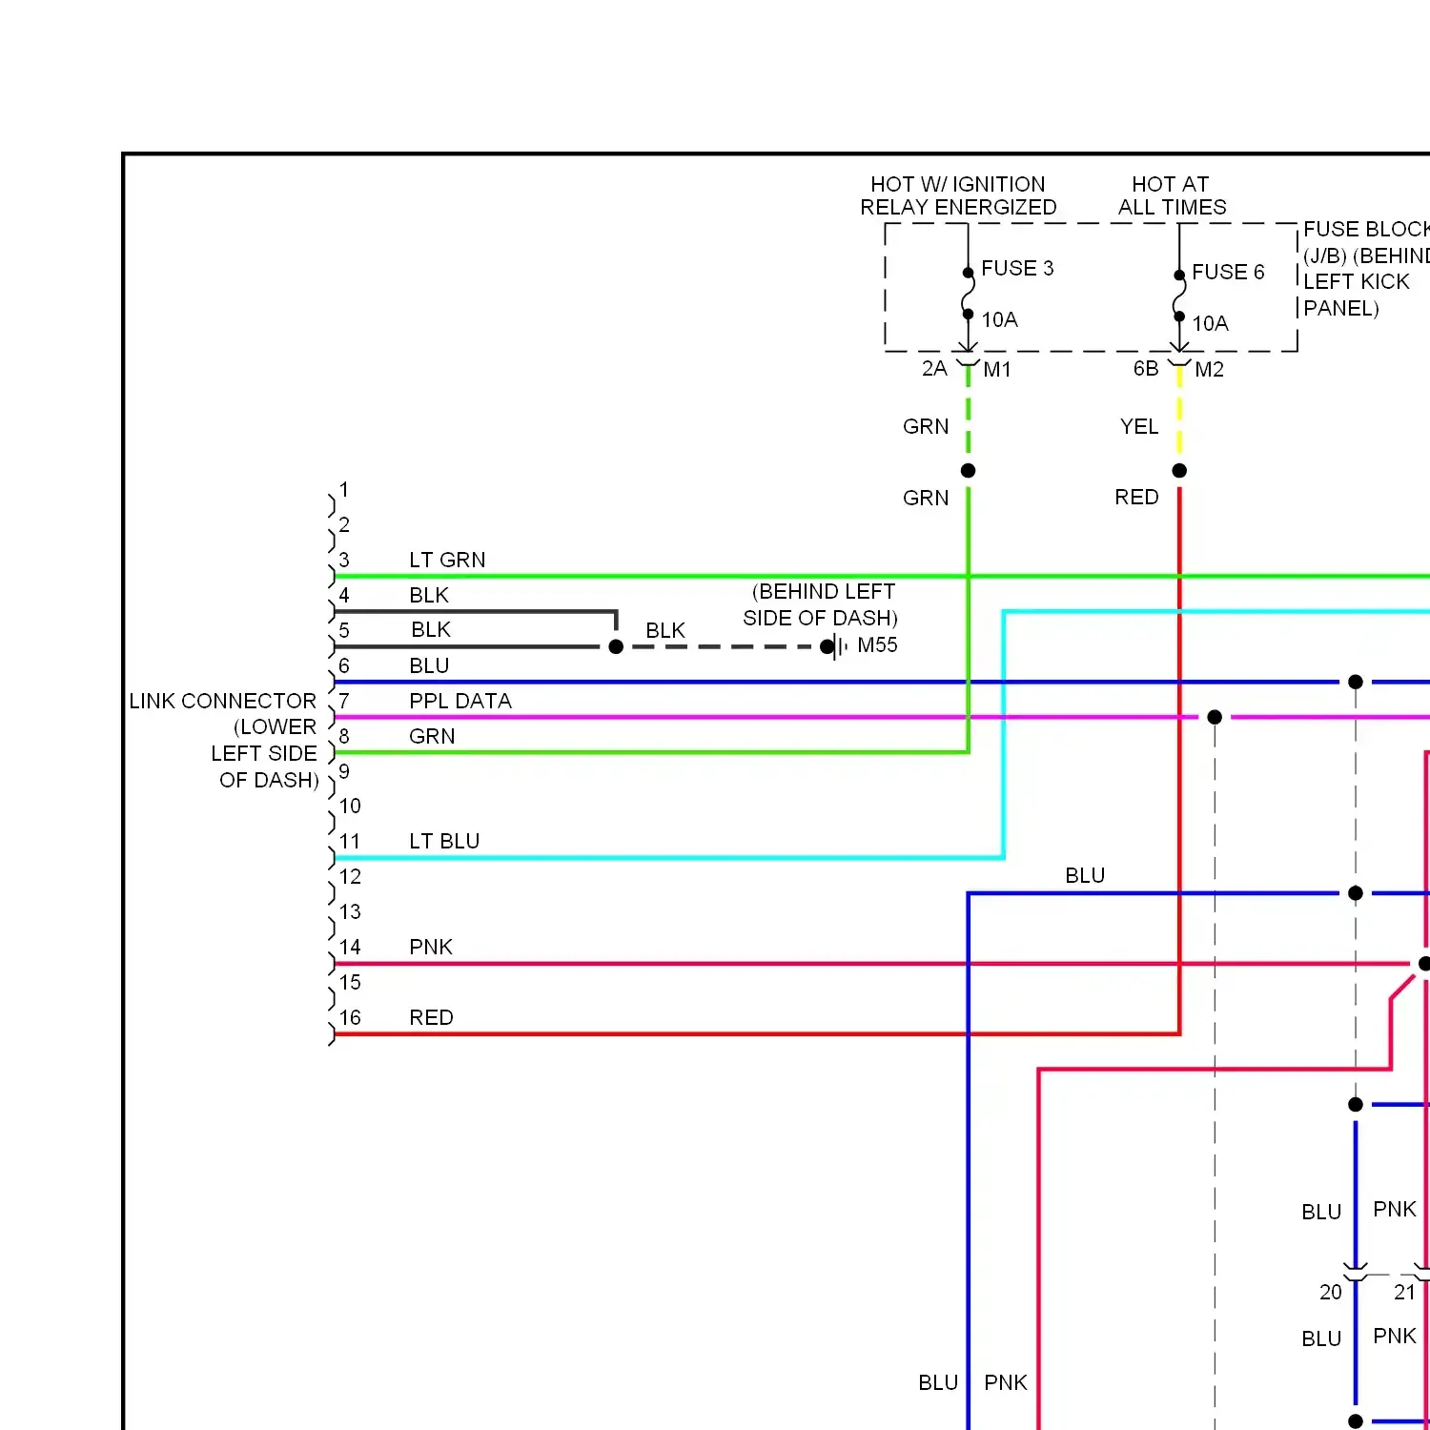
Task: Click the 'M55' ground label
Action: [877, 644]
